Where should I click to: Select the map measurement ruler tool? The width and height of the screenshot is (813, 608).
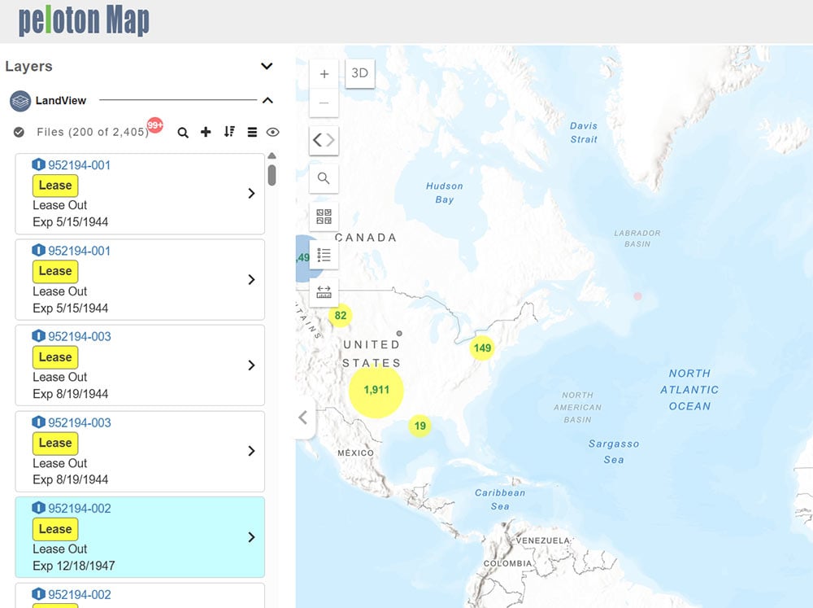[x=324, y=292]
